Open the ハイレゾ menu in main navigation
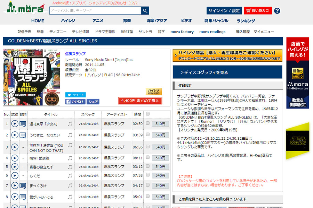The image size is (313, 208). tap(68, 21)
